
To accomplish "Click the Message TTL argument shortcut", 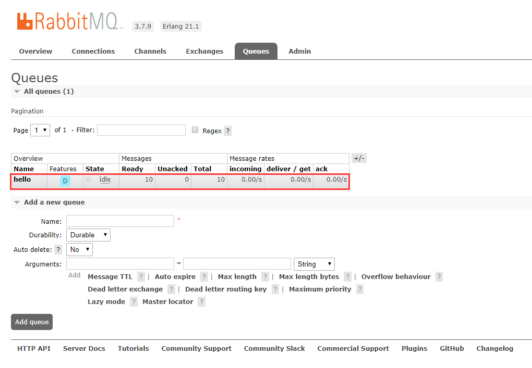I will tap(110, 276).
